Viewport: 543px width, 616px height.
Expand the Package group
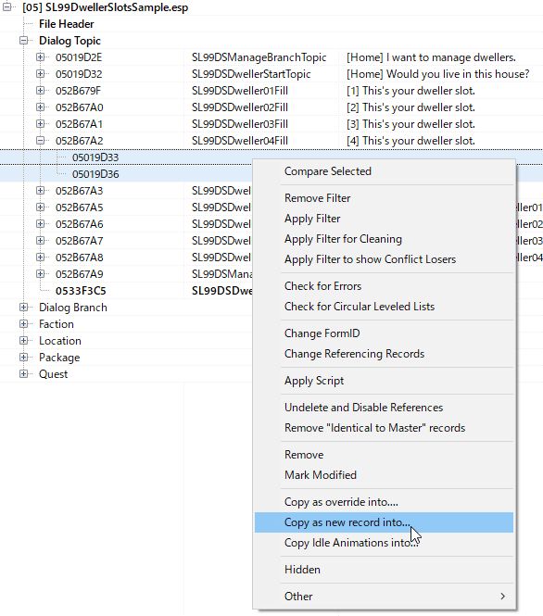[x=23, y=358]
